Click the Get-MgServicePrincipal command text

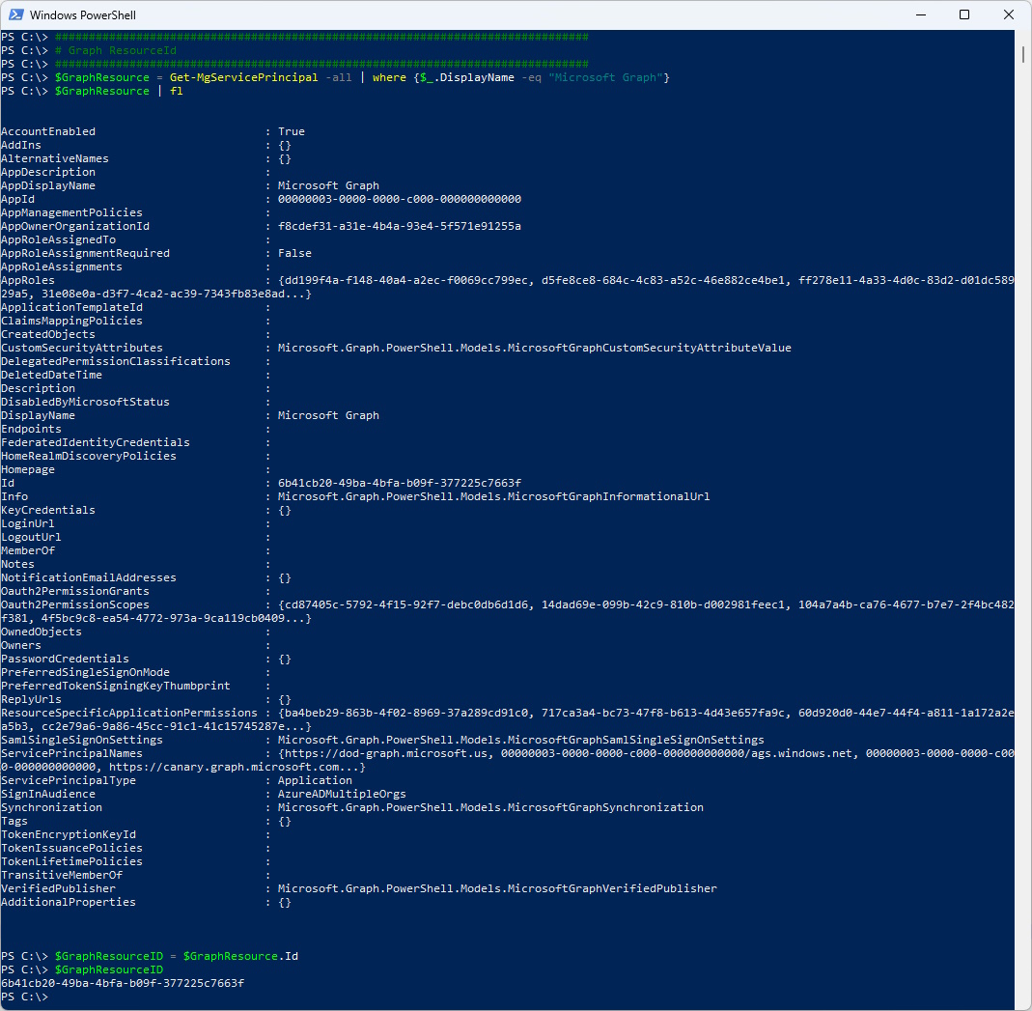[243, 77]
